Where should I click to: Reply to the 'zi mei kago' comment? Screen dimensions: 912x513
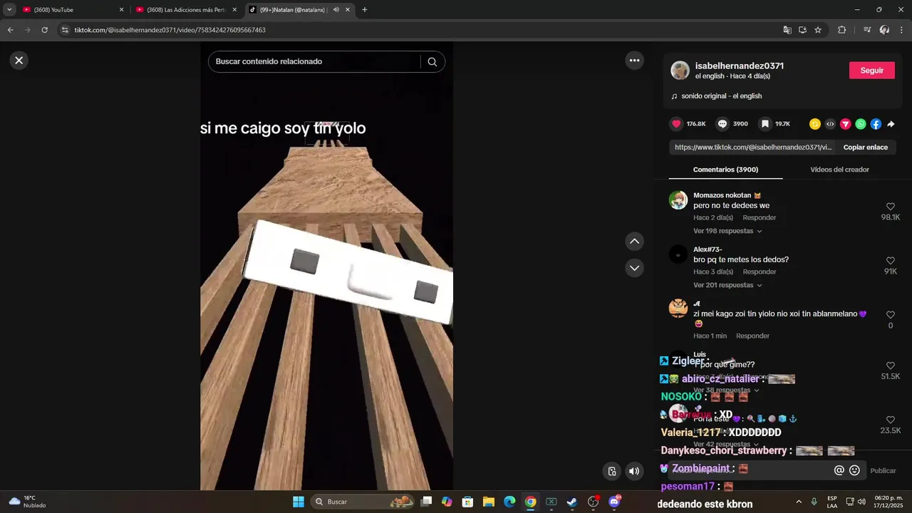pyautogui.click(x=752, y=336)
